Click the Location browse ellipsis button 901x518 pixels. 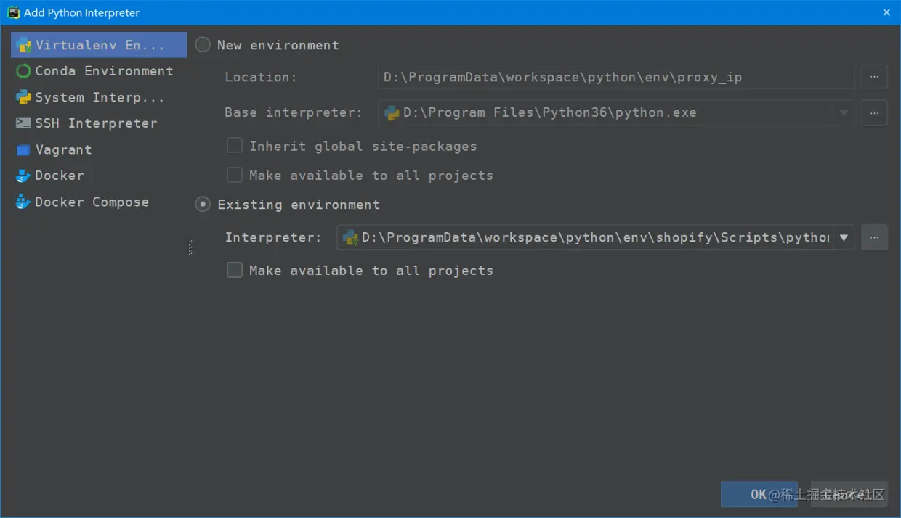(874, 77)
